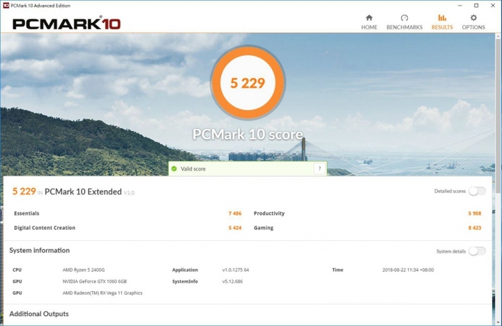Click the Productivity label
502x326 pixels.
(269, 213)
